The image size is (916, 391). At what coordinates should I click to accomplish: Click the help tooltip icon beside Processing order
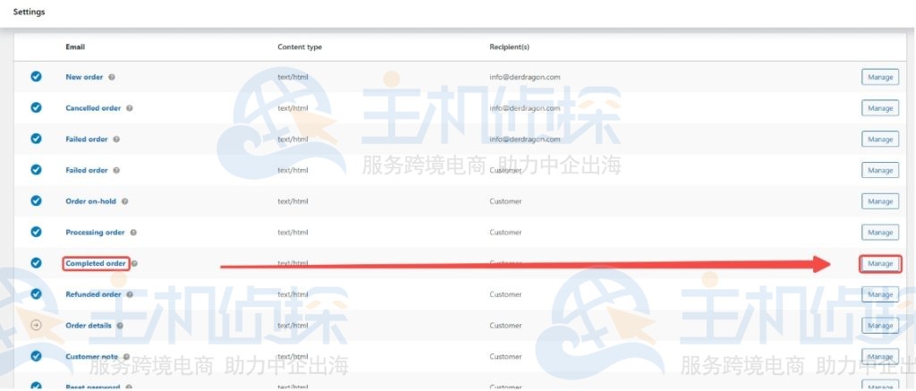click(133, 233)
